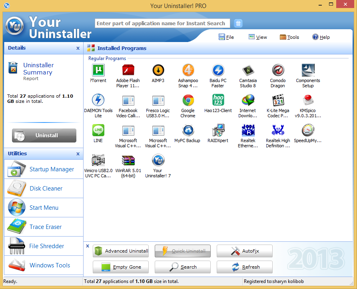Open Startup Manager utility

[x=44, y=169]
